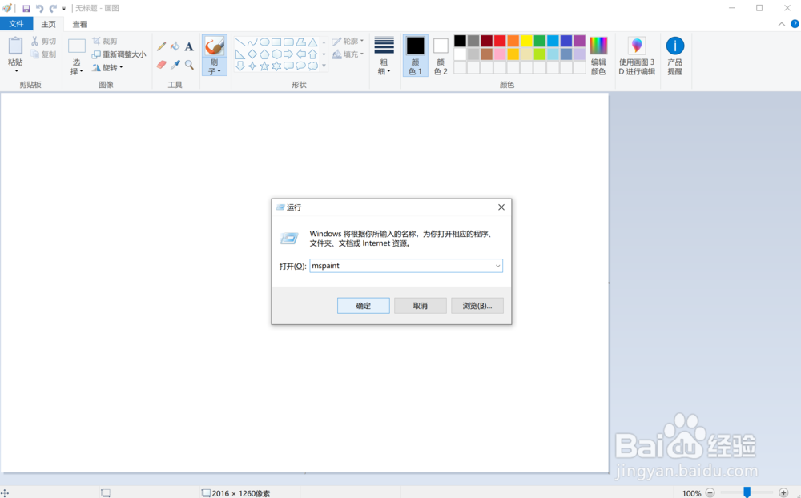Select the five-pointed star shape

264,66
